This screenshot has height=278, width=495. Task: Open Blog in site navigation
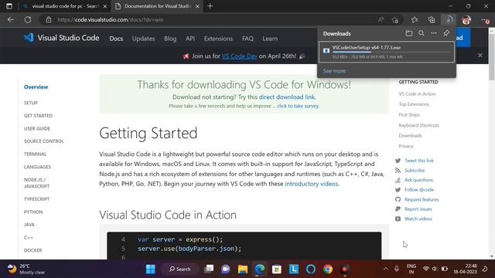tap(170, 39)
